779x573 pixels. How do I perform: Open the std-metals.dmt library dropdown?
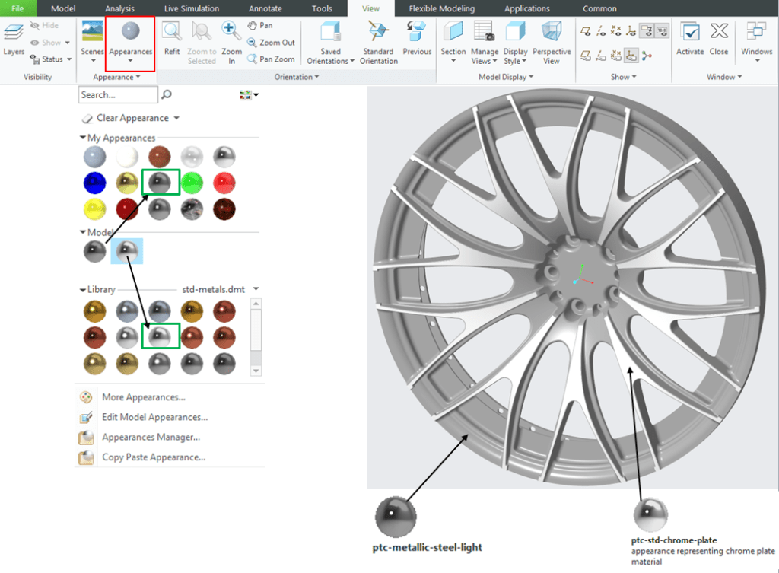(x=256, y=289)
